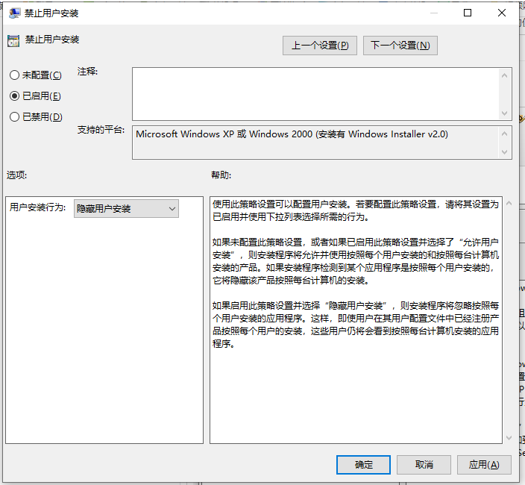Click the 用户安装行为 label
This screenshot has width=525, height=485.
(37, 207)
